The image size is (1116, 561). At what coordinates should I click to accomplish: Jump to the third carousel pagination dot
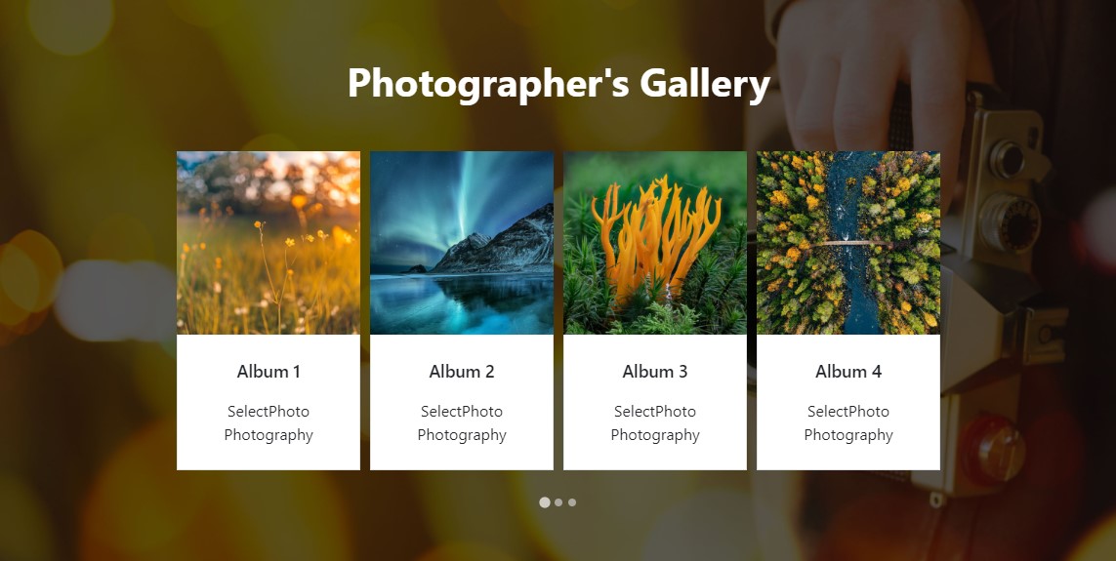pos(572,502)
